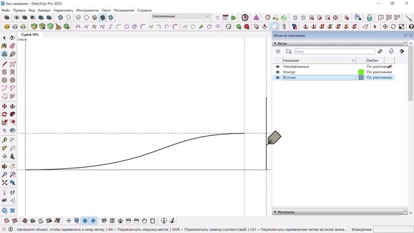
Task: Toggle visibility eye of Вспомо tag
Action: point(278,78)
